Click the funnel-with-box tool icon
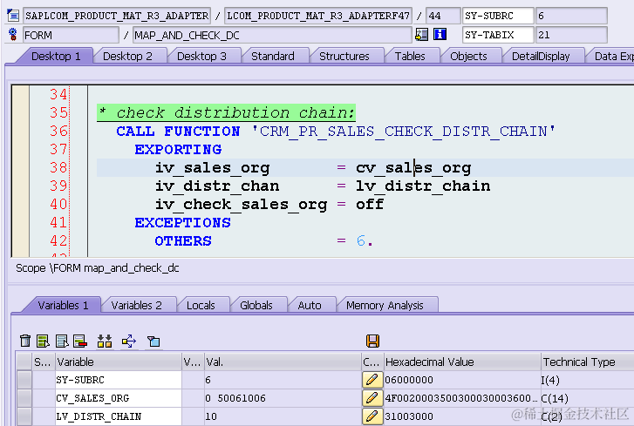This screenshot has width=634, height=426. tap(153, 341)
